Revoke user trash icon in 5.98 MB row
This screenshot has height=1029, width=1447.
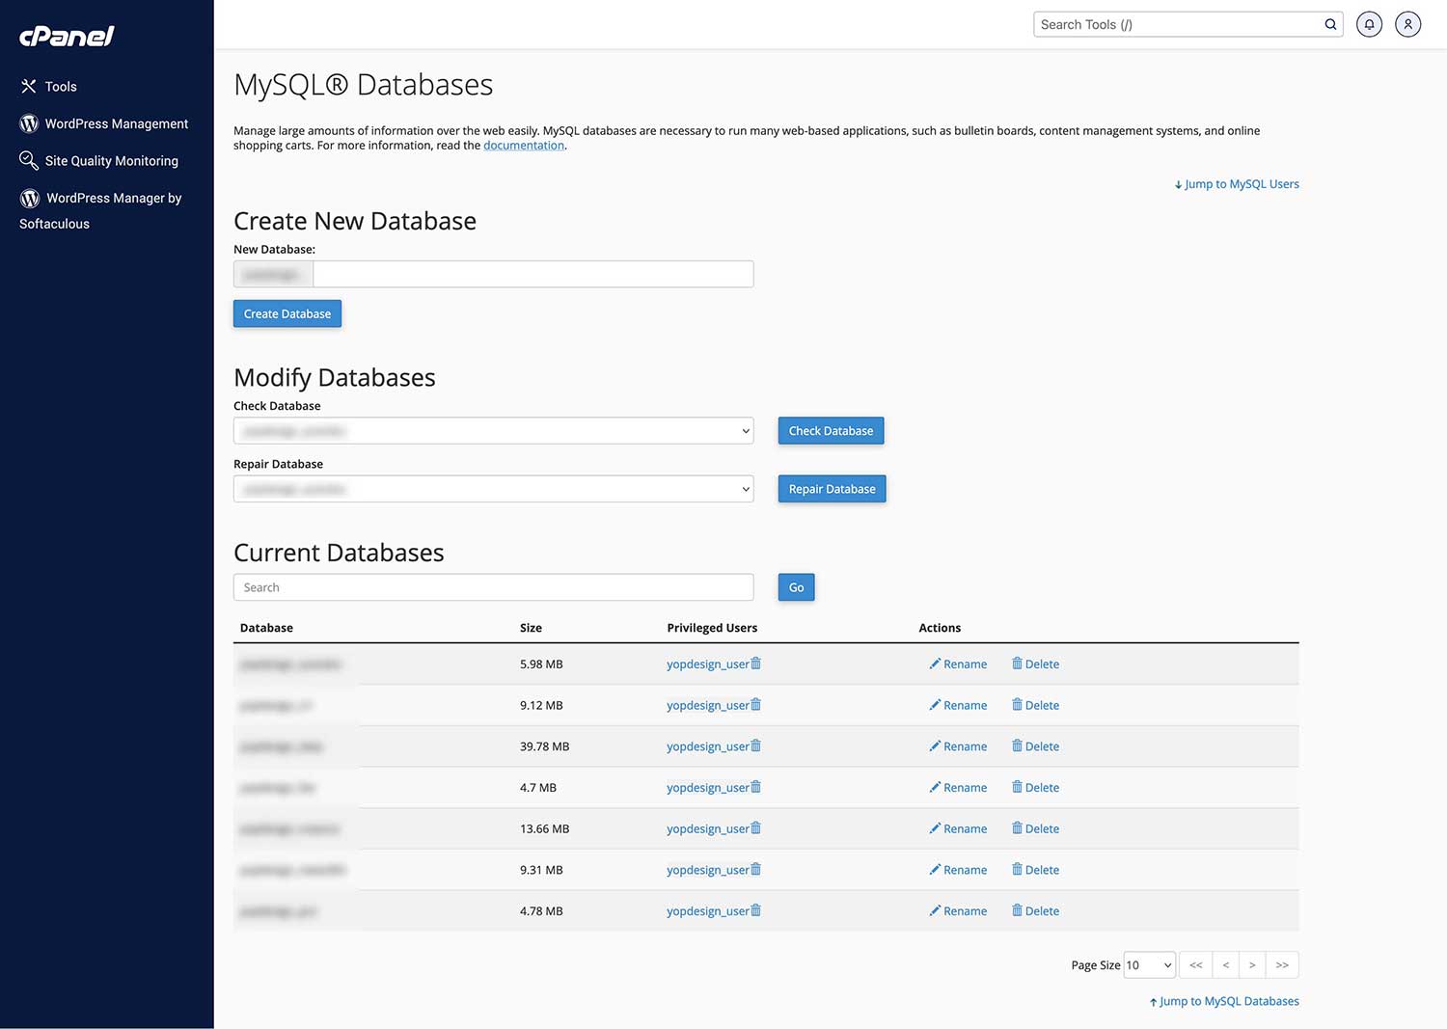[x=756, y=663]
